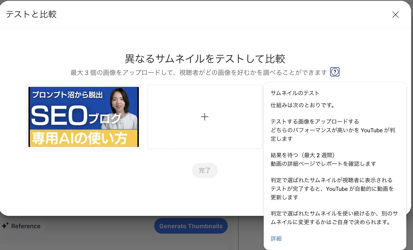Click the text テストする画像をアップロードする

pyautogui.click(x=315, y=122)
